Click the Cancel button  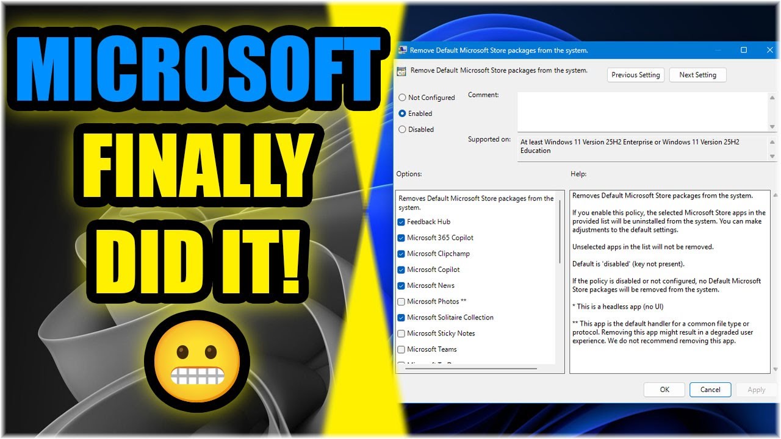710,390
